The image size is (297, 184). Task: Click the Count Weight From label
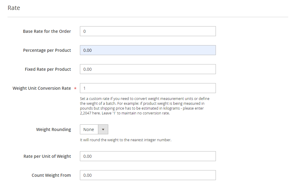tap(51, 175)
